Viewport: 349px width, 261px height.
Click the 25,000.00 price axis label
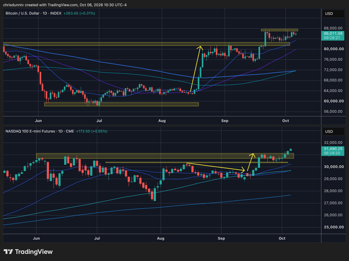(333, 227)
